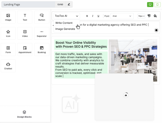Add an Image element
This screenshot has width=162, height=123.
tap(8, 17)
